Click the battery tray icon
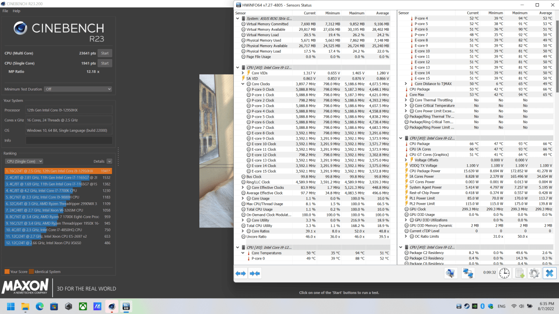 [530, 306]
